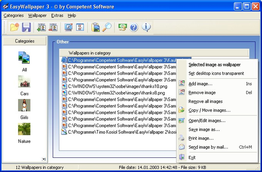Maximize the EasyWallpaper window
The height and width of the screenshot is (172, 262).
pos(247,7)
